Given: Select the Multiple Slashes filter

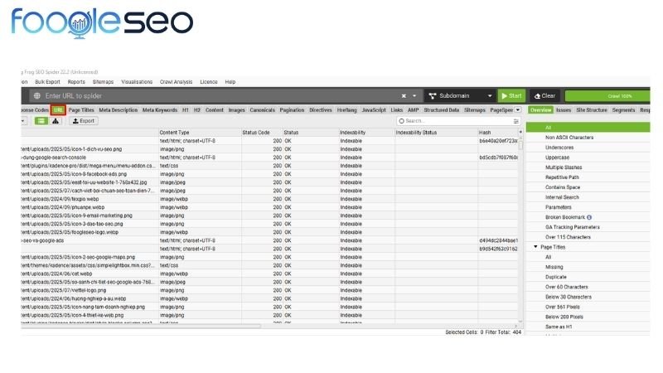Looking at the screenshot, I should [x=564, y=167].
